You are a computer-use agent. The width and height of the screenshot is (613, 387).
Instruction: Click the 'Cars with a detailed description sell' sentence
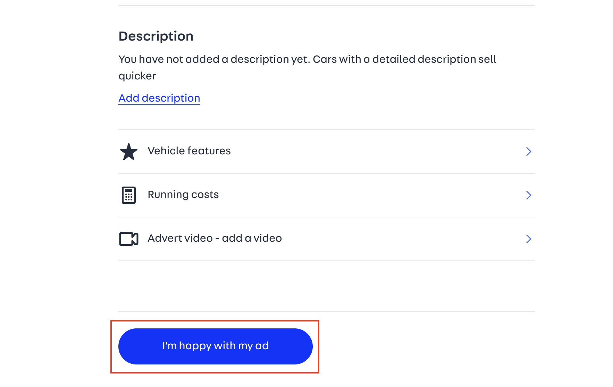404,59
